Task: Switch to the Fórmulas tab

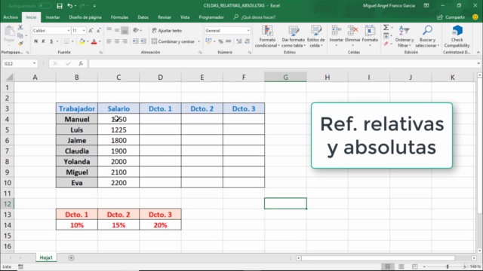Action: tap(119, 17)
